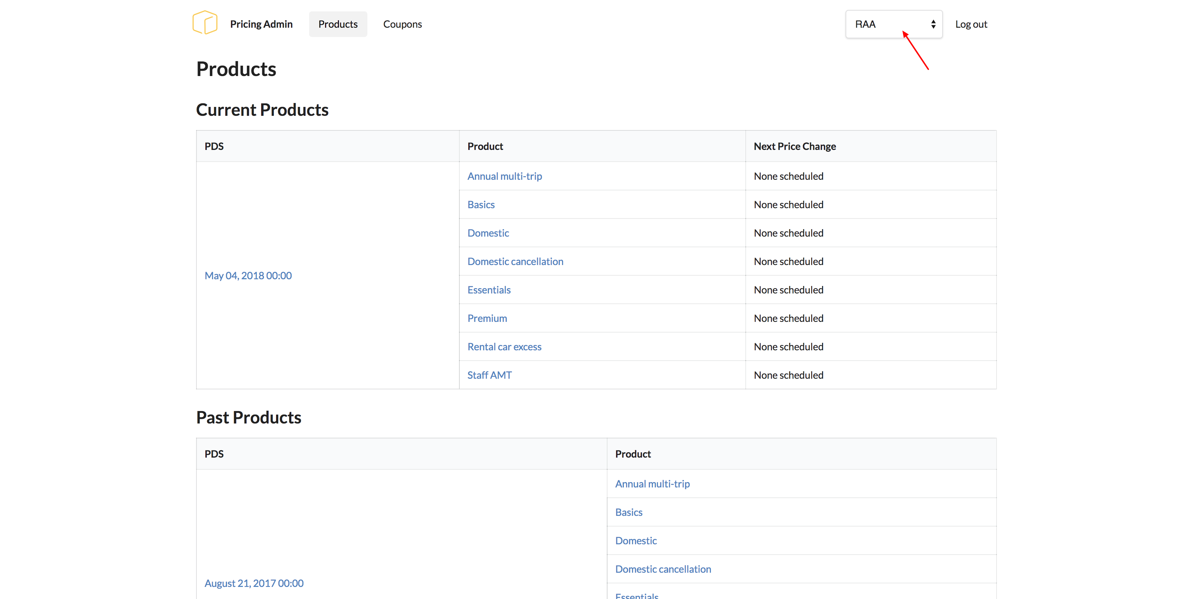Switch to the Products tab
Image resolution: width=1193 pixels, height=599 pixels.
[x=338, y=24]
